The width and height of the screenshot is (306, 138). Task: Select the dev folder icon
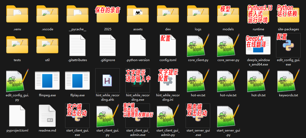168,14
